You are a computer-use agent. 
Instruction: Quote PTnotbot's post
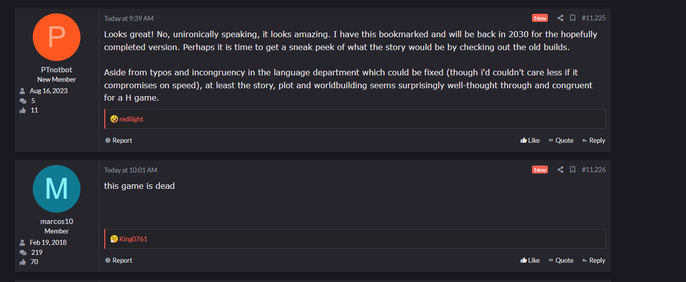(561, 140)
